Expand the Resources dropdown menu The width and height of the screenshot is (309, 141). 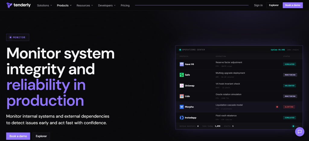click(85, 5)
